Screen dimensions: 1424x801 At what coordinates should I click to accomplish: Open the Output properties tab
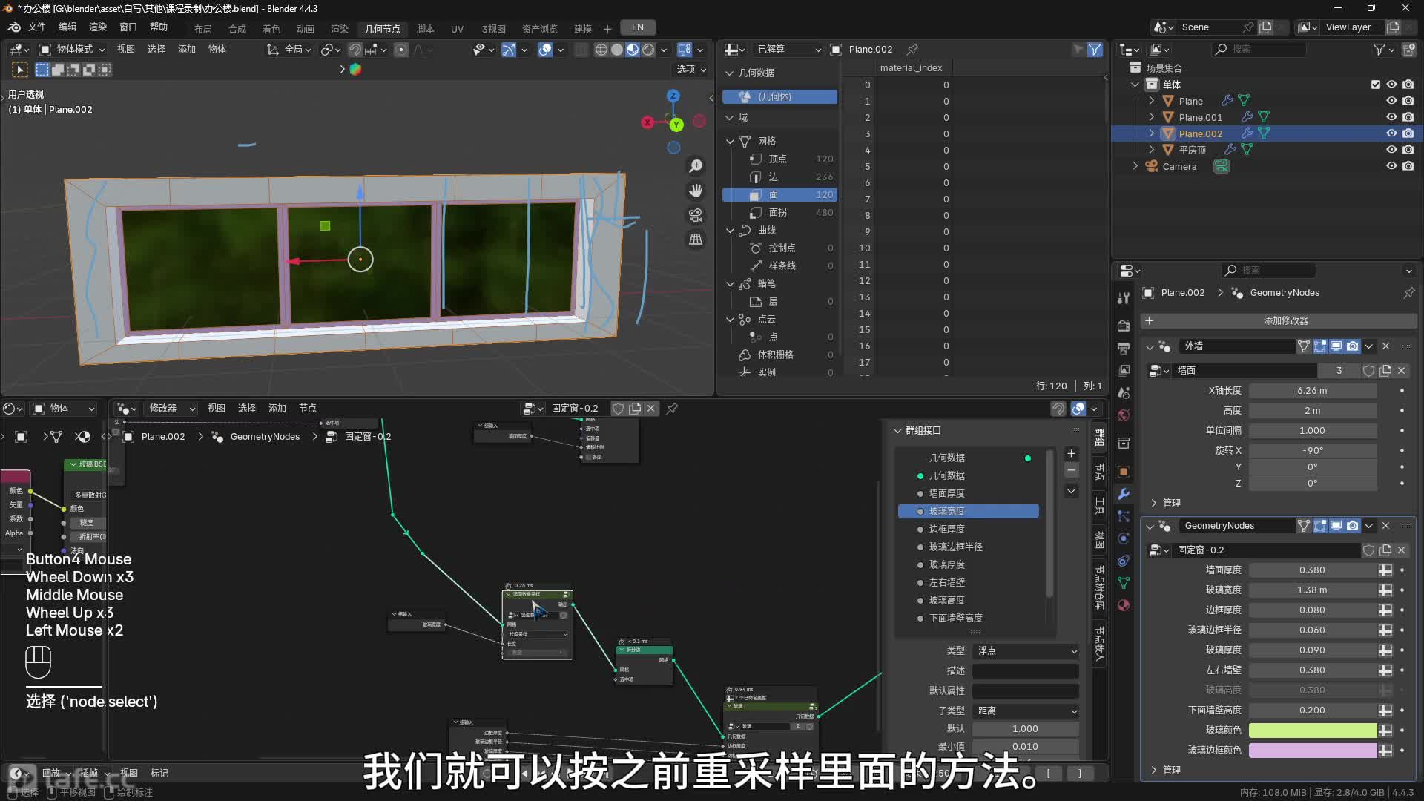1124,348
